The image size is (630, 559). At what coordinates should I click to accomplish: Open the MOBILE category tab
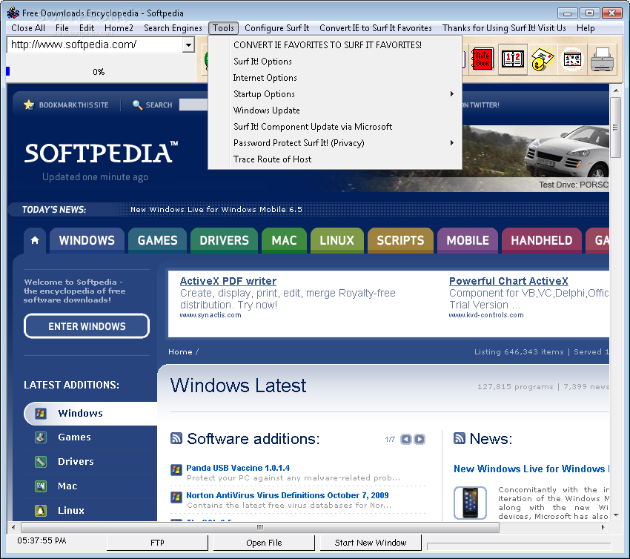[x=468, y=240]
